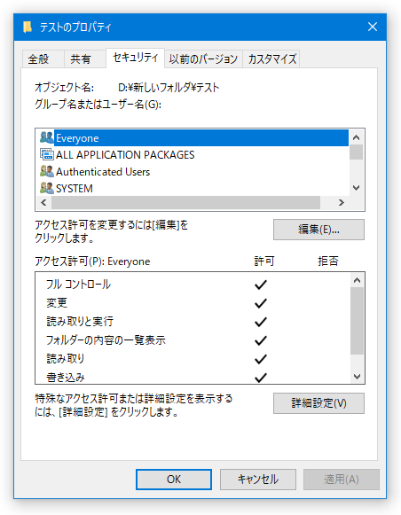The image size is (401, 515).
Task: Close the properties dialog with X
Action: point(373,27)
